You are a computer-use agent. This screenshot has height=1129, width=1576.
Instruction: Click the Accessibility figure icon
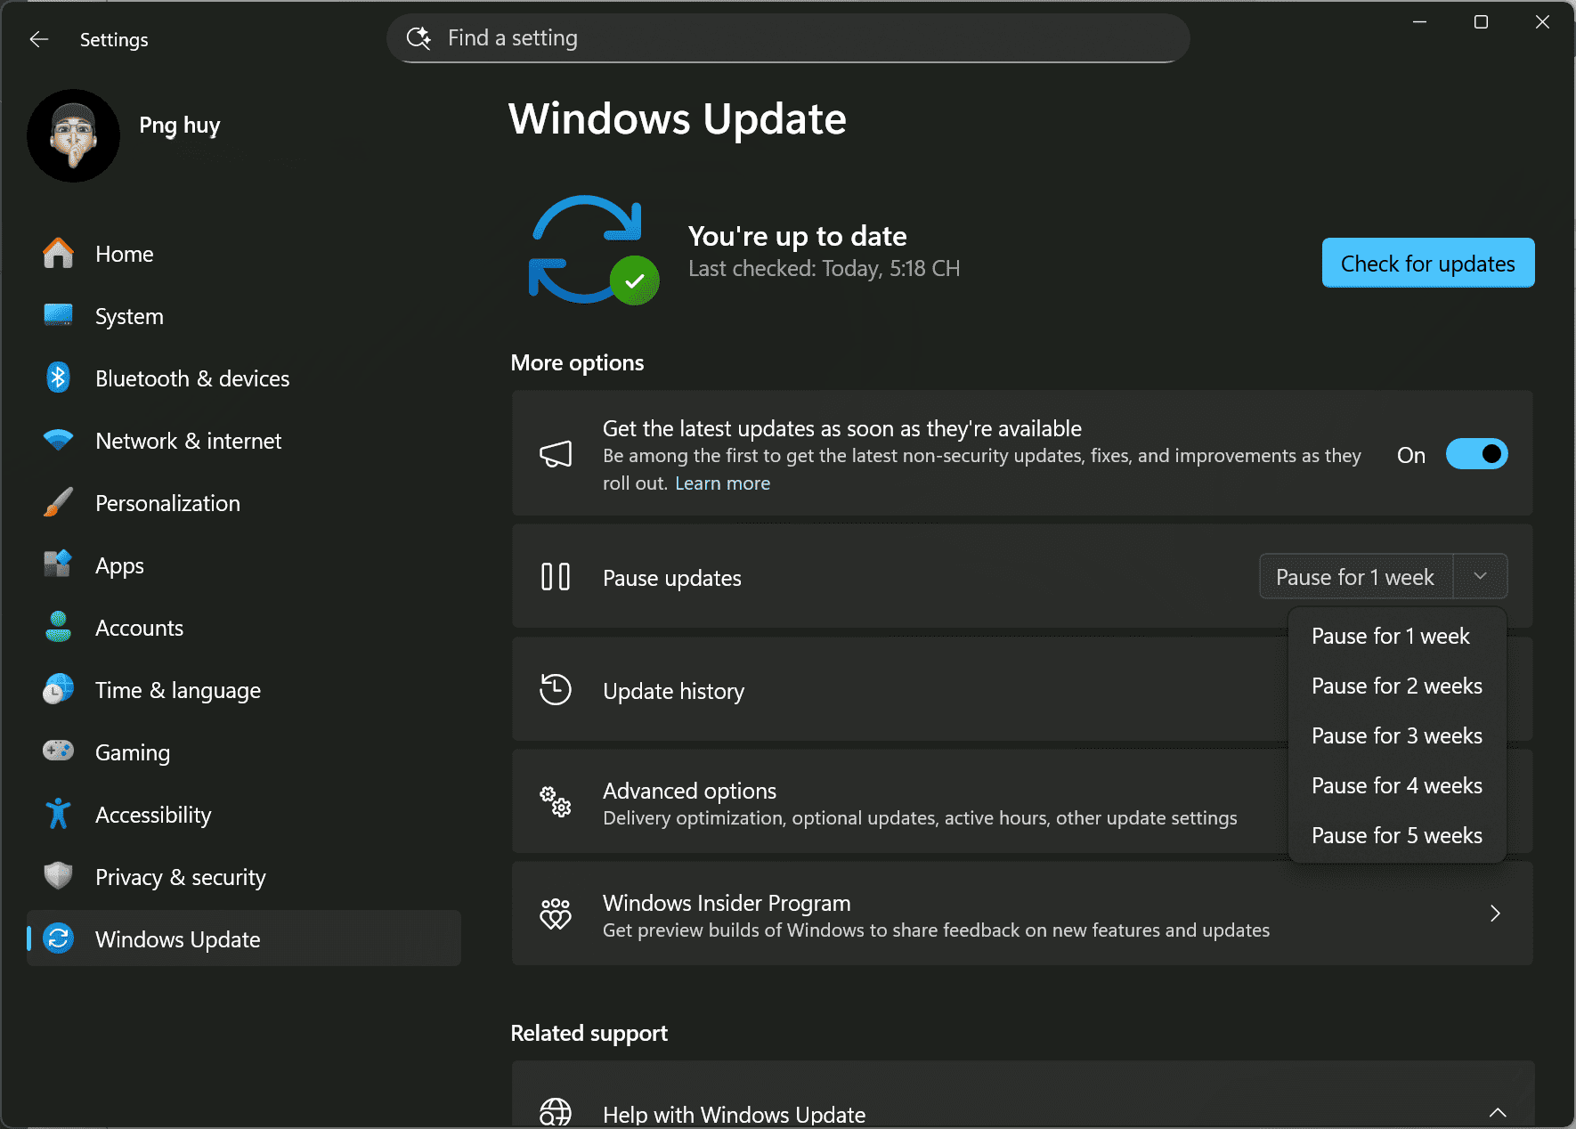tap(59, 813)
